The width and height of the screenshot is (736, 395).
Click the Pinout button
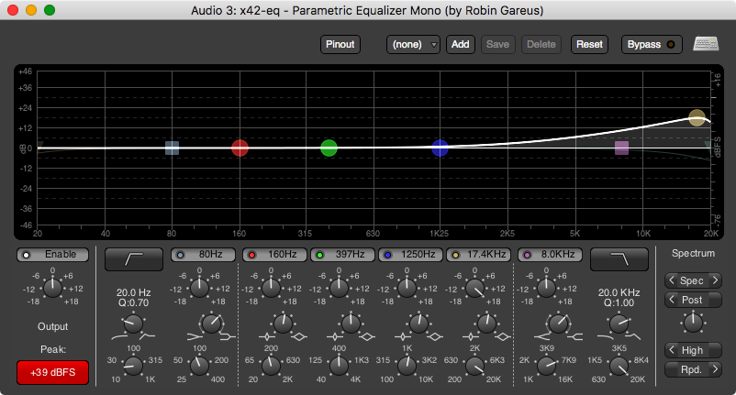(340, 44)
